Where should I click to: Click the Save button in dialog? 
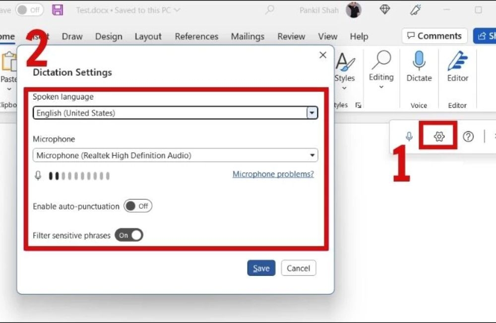(x=261, y=268)
